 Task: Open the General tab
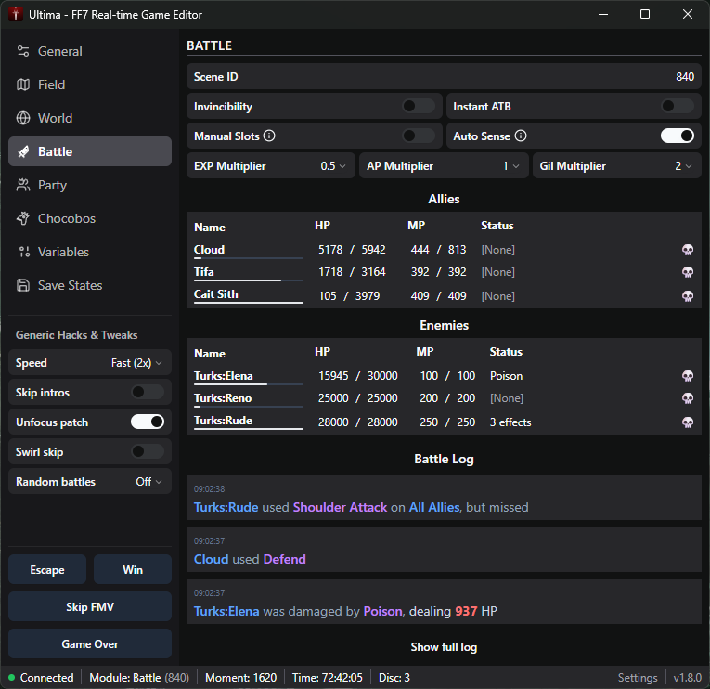(90, 51)
